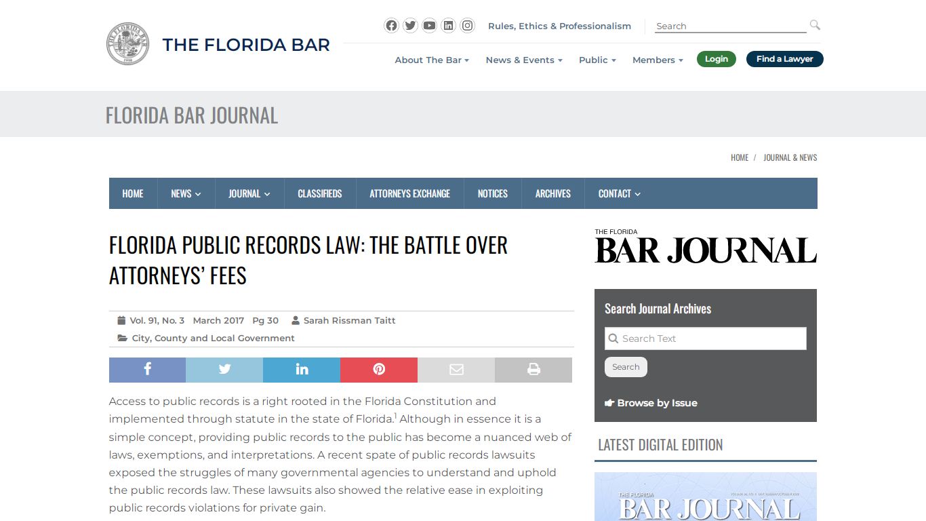Share the article on LinkedIn
Screen dimensions: 926x521
click(302, 370)
